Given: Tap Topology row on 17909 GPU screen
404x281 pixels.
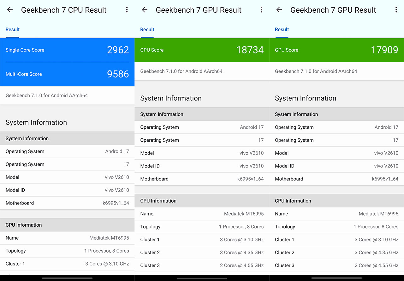Looking at the screenshot, I should (x=336, y=227).
